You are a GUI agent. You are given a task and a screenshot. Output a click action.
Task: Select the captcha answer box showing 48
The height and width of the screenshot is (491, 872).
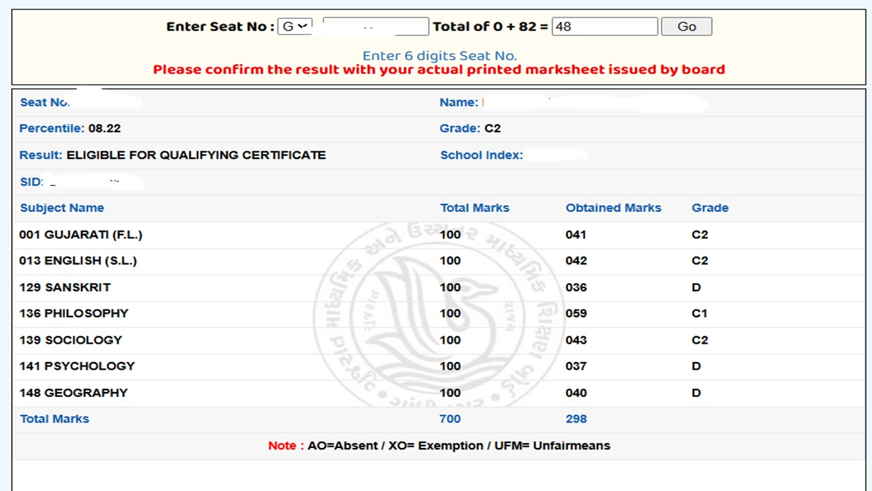(x=604, y=26)
